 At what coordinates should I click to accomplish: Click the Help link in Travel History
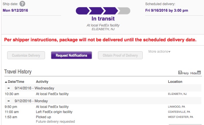click(x=185, y=73)
